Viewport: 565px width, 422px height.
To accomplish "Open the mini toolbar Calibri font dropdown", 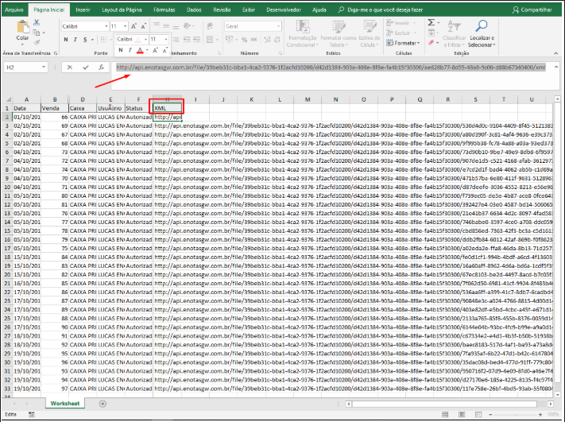I will pos(145,39).
